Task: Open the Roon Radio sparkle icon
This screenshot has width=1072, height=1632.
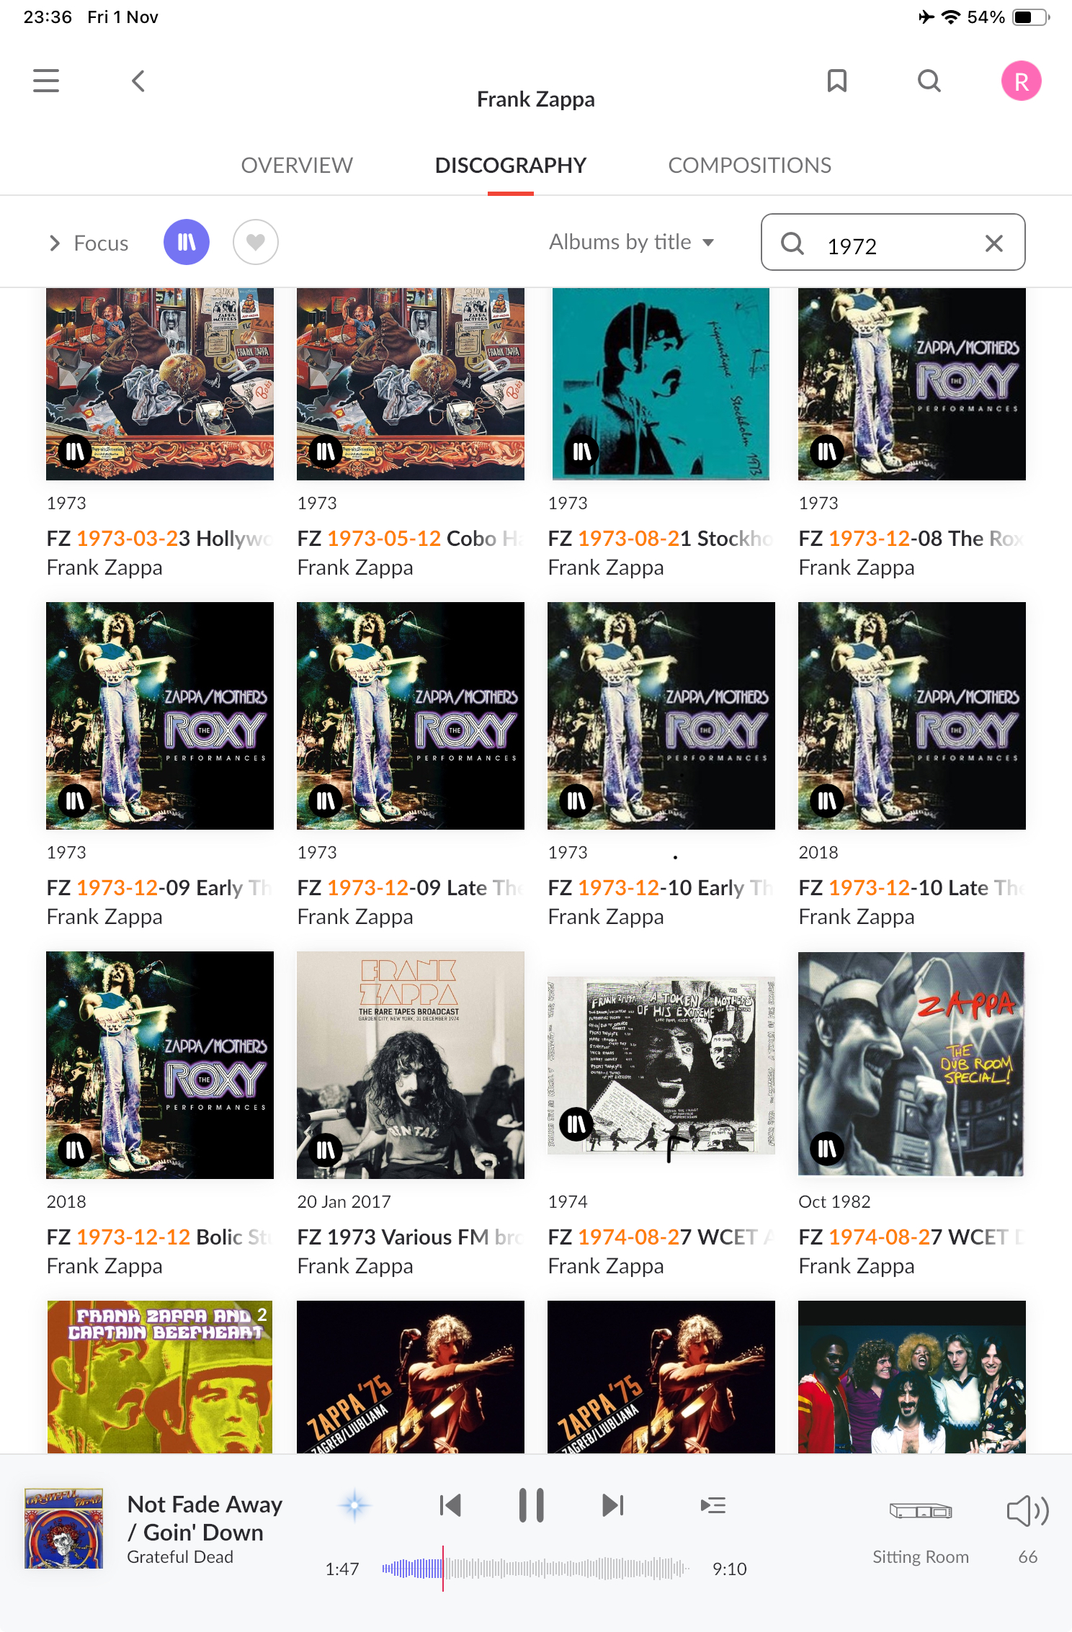Action: coord(354,1505)
